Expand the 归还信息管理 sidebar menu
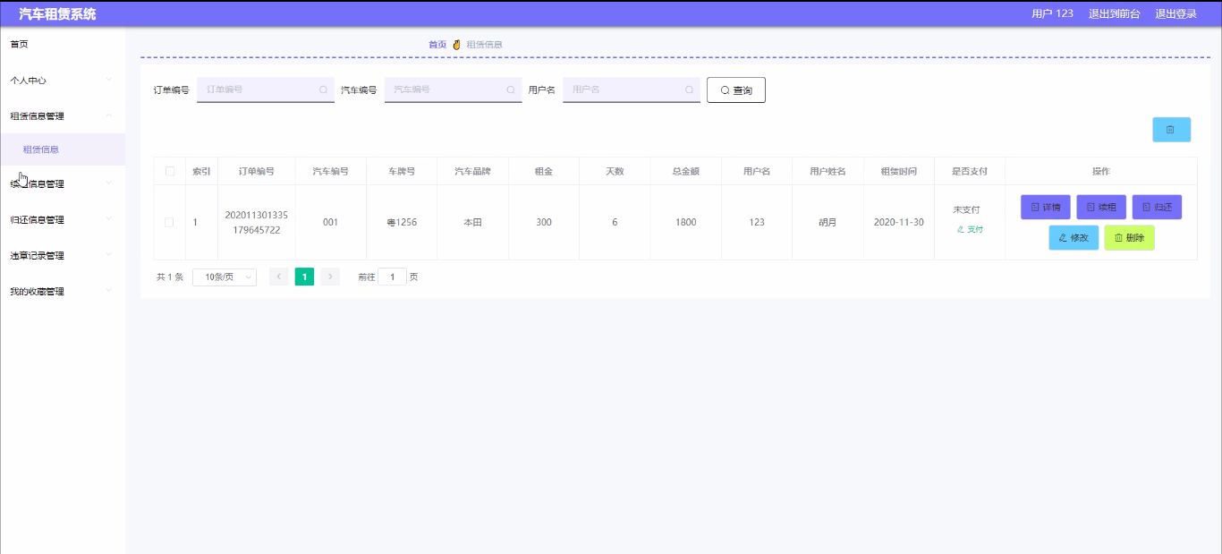The image size is (1222, 554). (62, 219)
